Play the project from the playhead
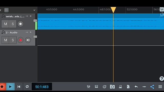This screenshot has width=164, height=92. tap(11, 87)
